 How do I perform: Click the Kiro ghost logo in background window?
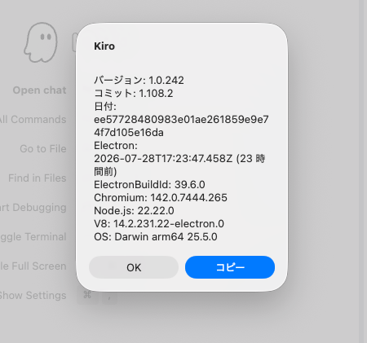click(x=41, y=42)
